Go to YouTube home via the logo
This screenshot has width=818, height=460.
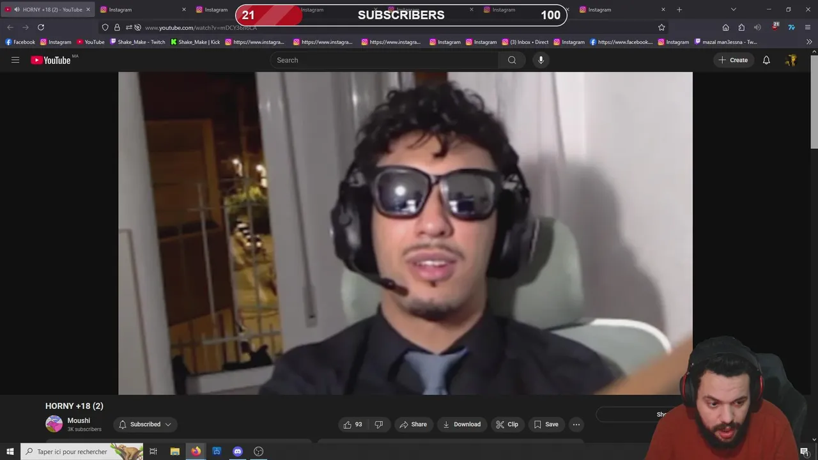click(50, 60)
